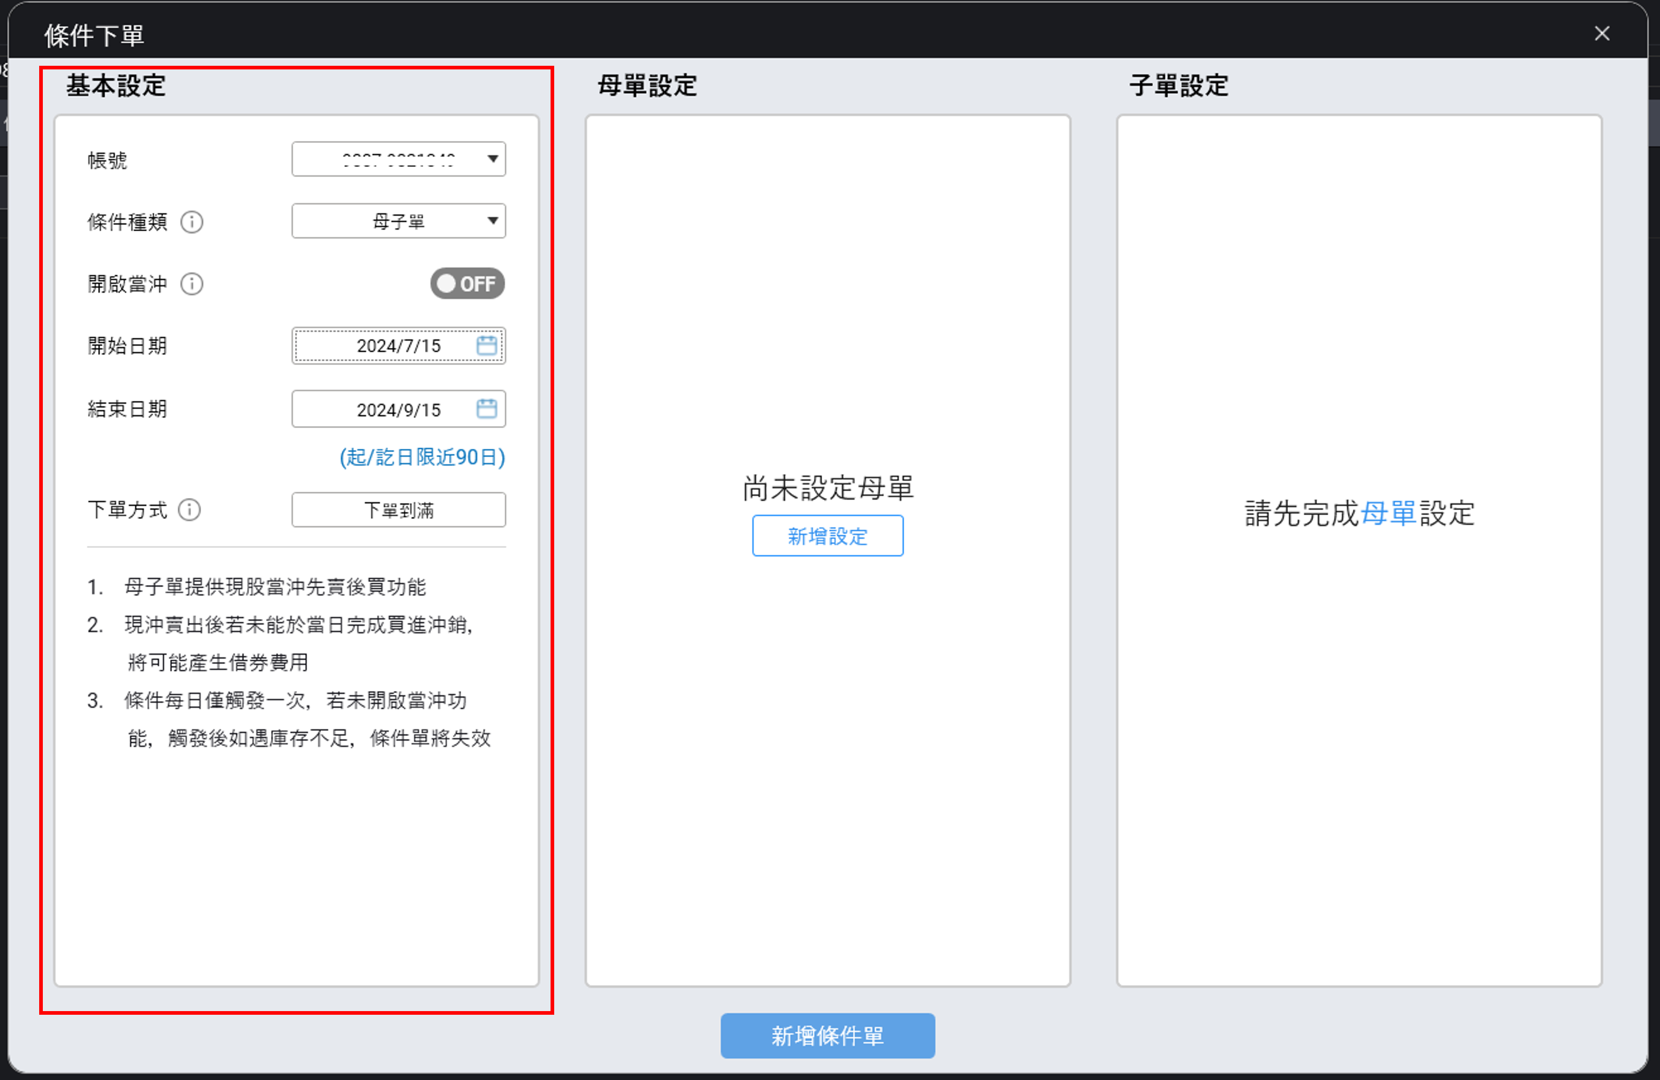This screenshot has height=1080, width=1660.
Task: Click note 3 beginning 條件每日僅觸發一次
Action: (289, 719)
